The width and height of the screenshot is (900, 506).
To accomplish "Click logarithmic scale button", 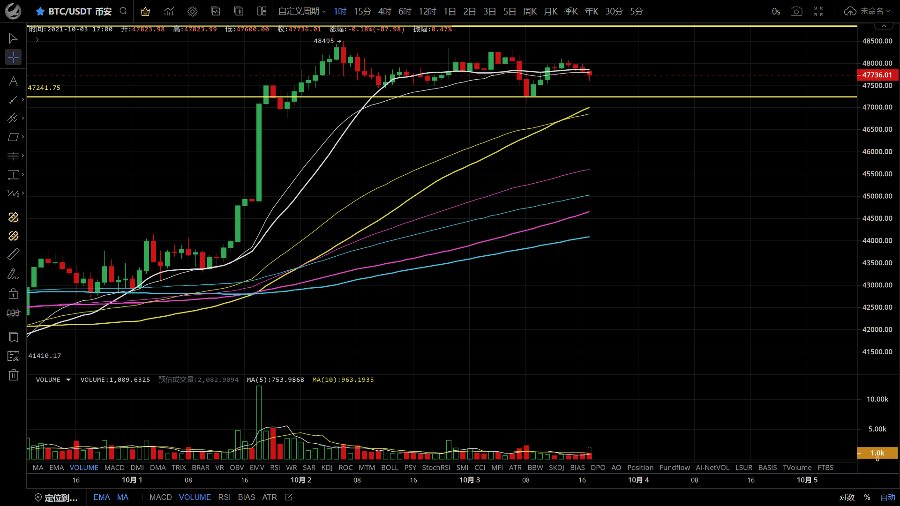I will pyautogui.click(x=847, y=497).
